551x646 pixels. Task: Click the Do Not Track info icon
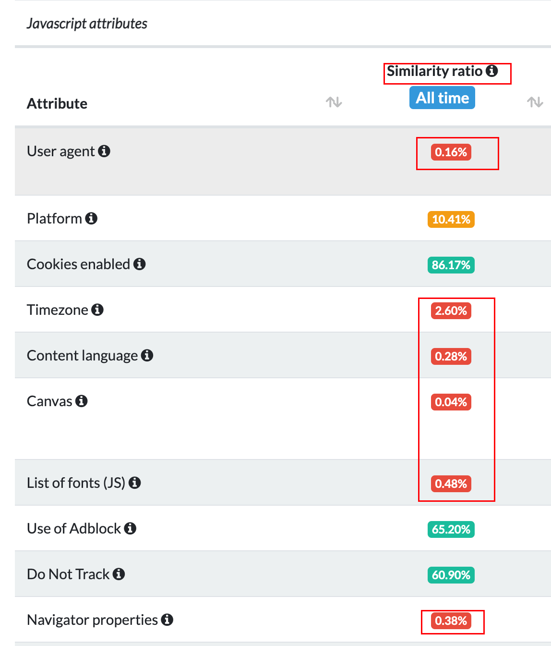(119, 574)
